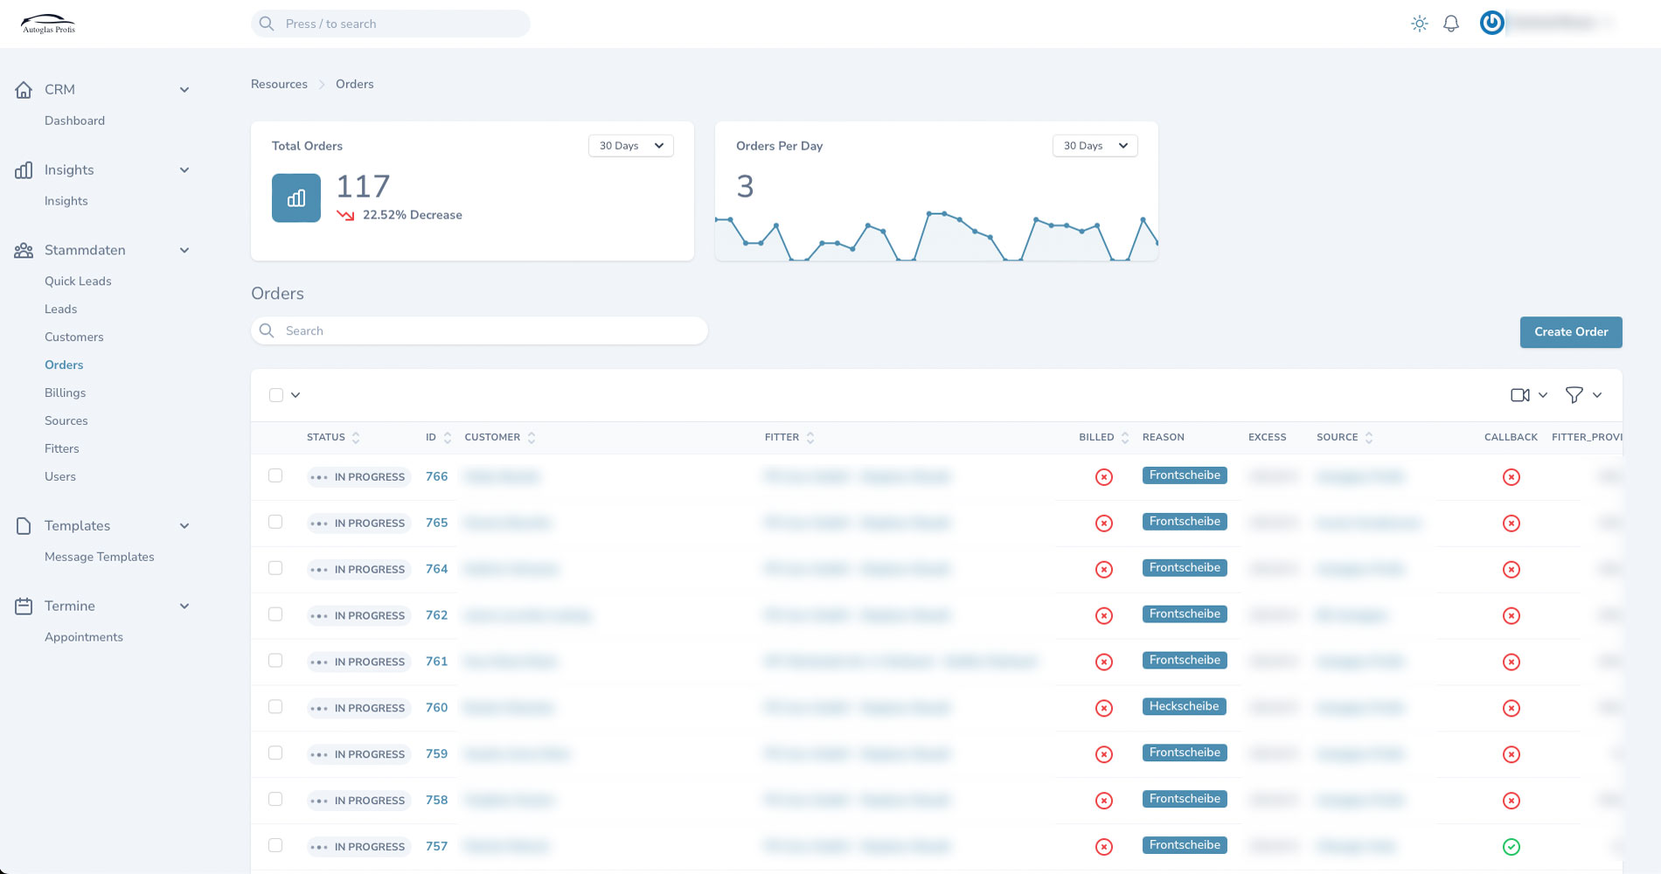Screen dimensions: 1661x874
Task: Select the checkbox for order 759
Action: [x=275, y=753]
